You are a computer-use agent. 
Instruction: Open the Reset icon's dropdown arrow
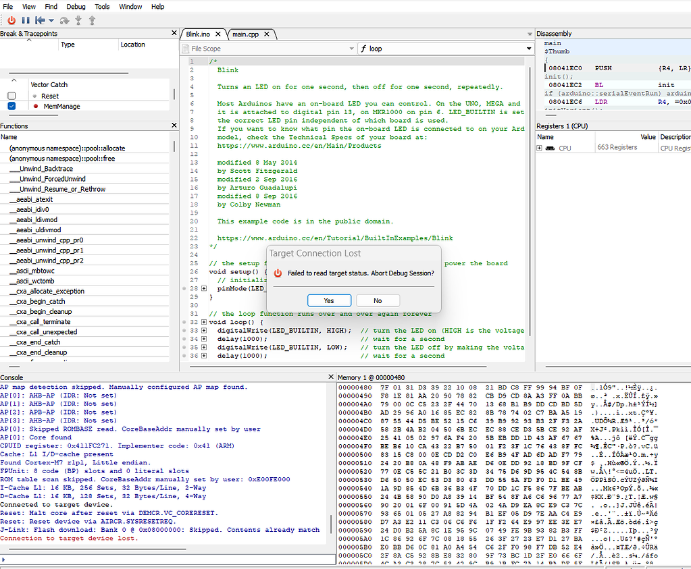(51, 20)
